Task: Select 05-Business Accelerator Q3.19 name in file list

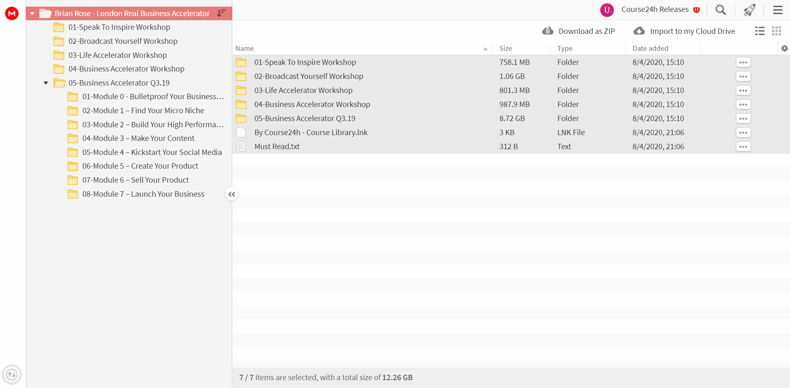Action: pos(305,119)
